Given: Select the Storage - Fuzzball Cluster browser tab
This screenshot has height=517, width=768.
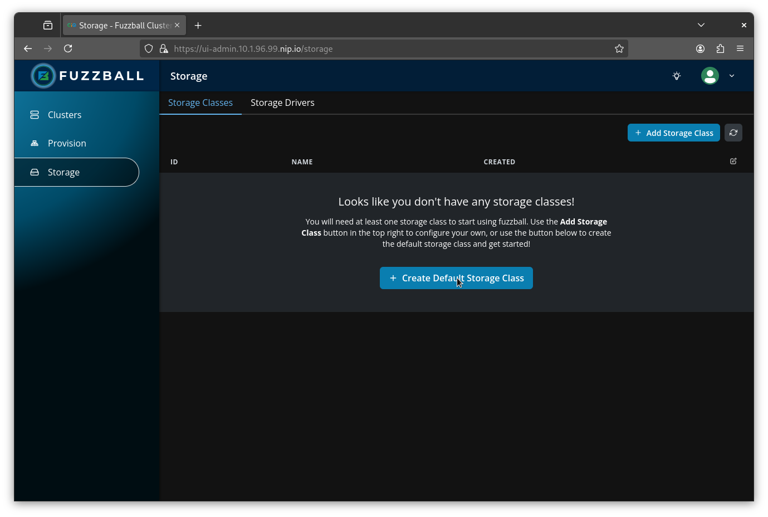Looking at the screenshot, I should tap(124, 26).
